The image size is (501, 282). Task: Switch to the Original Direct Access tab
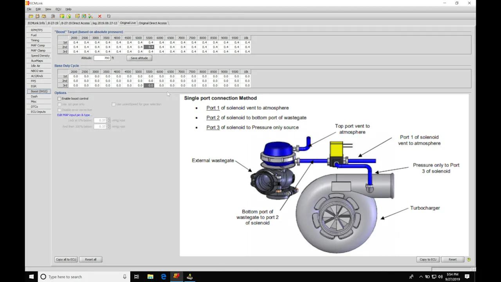pos(153,23)
